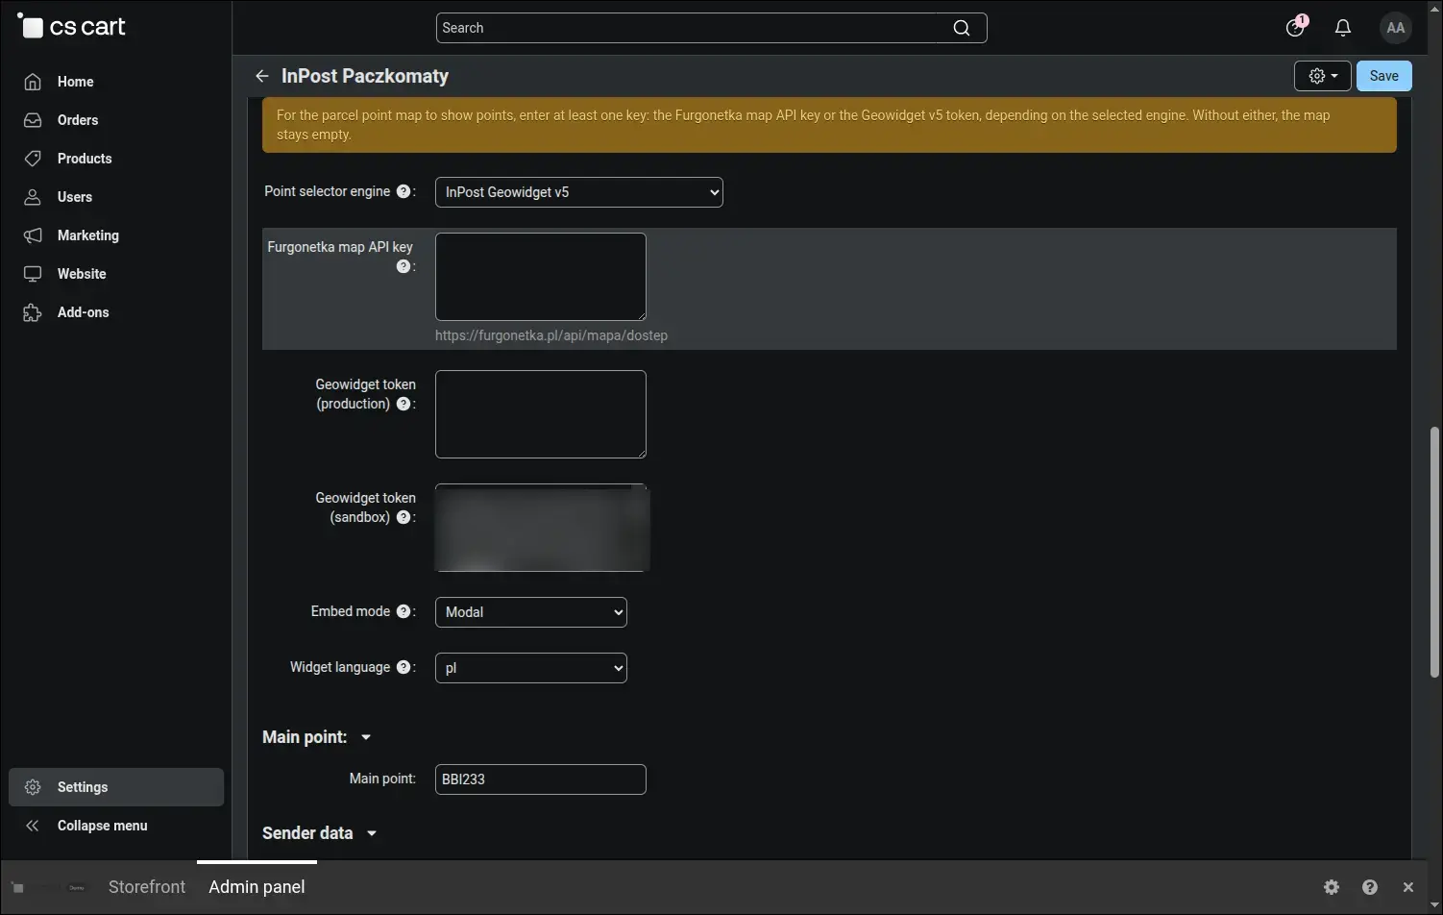1443x915 pixels.
Task: Click the Add-ons puzzle icon
Action: (33, 312)
